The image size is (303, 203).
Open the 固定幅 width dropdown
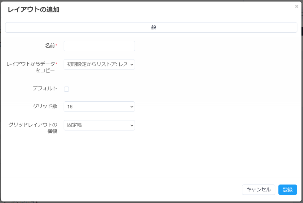click(x=99, y=125)
